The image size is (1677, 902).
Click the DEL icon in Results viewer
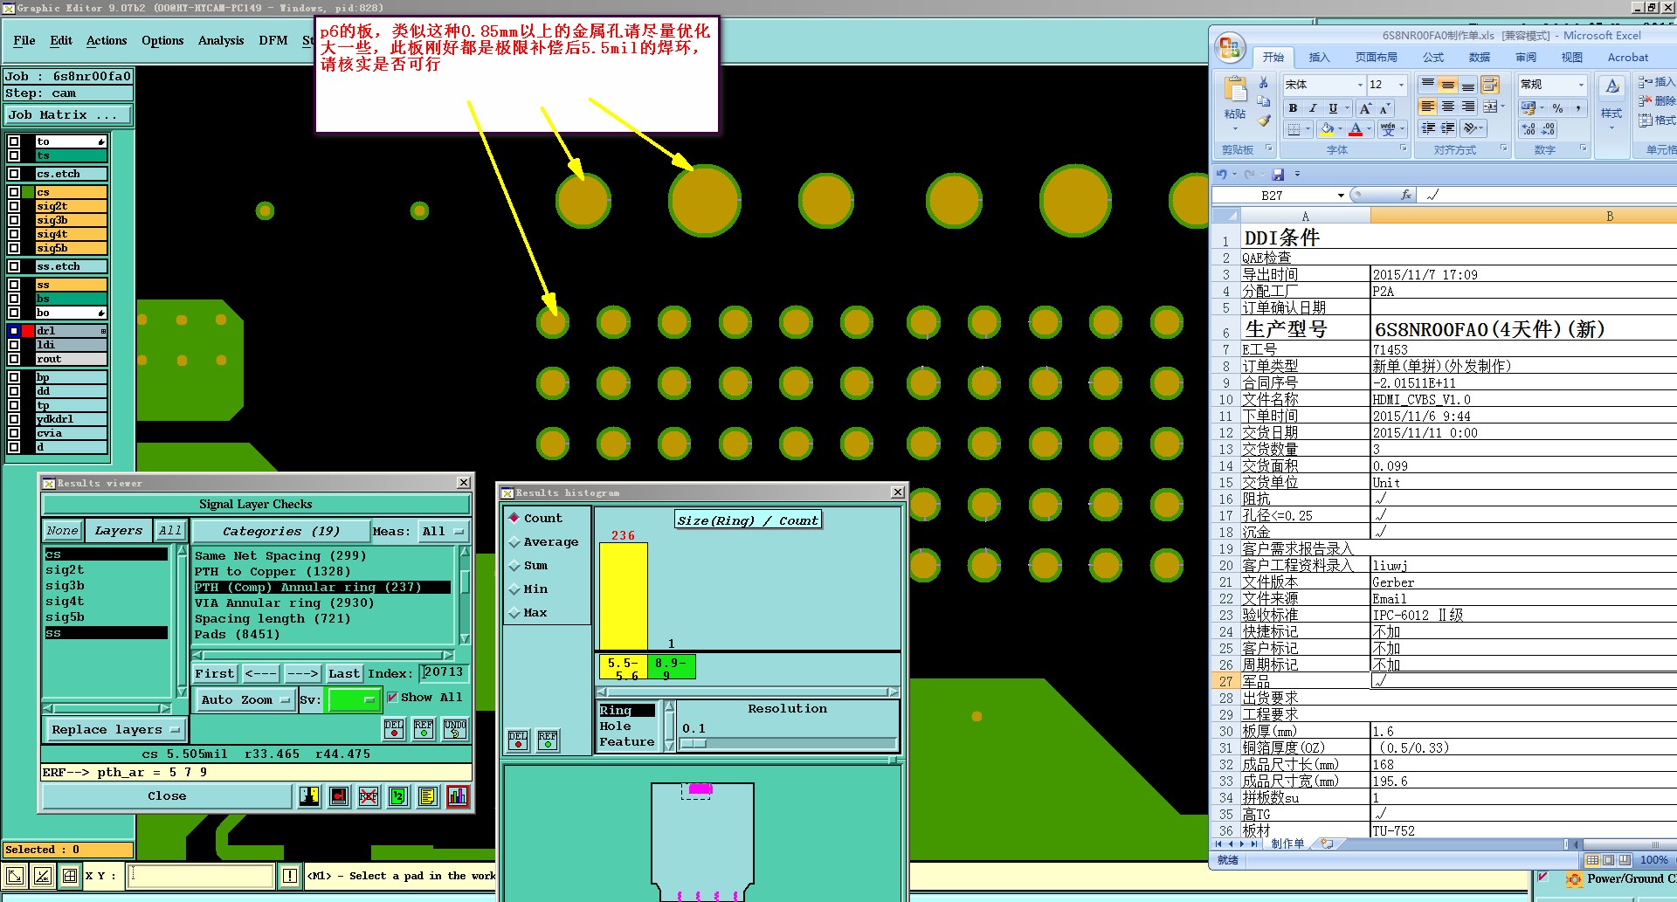pos(395,729)
